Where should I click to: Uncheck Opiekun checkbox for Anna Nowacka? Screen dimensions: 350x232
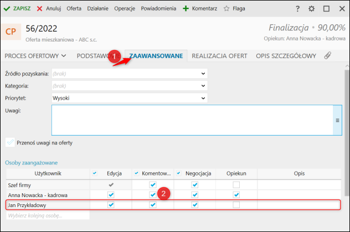tap(236, 195)
